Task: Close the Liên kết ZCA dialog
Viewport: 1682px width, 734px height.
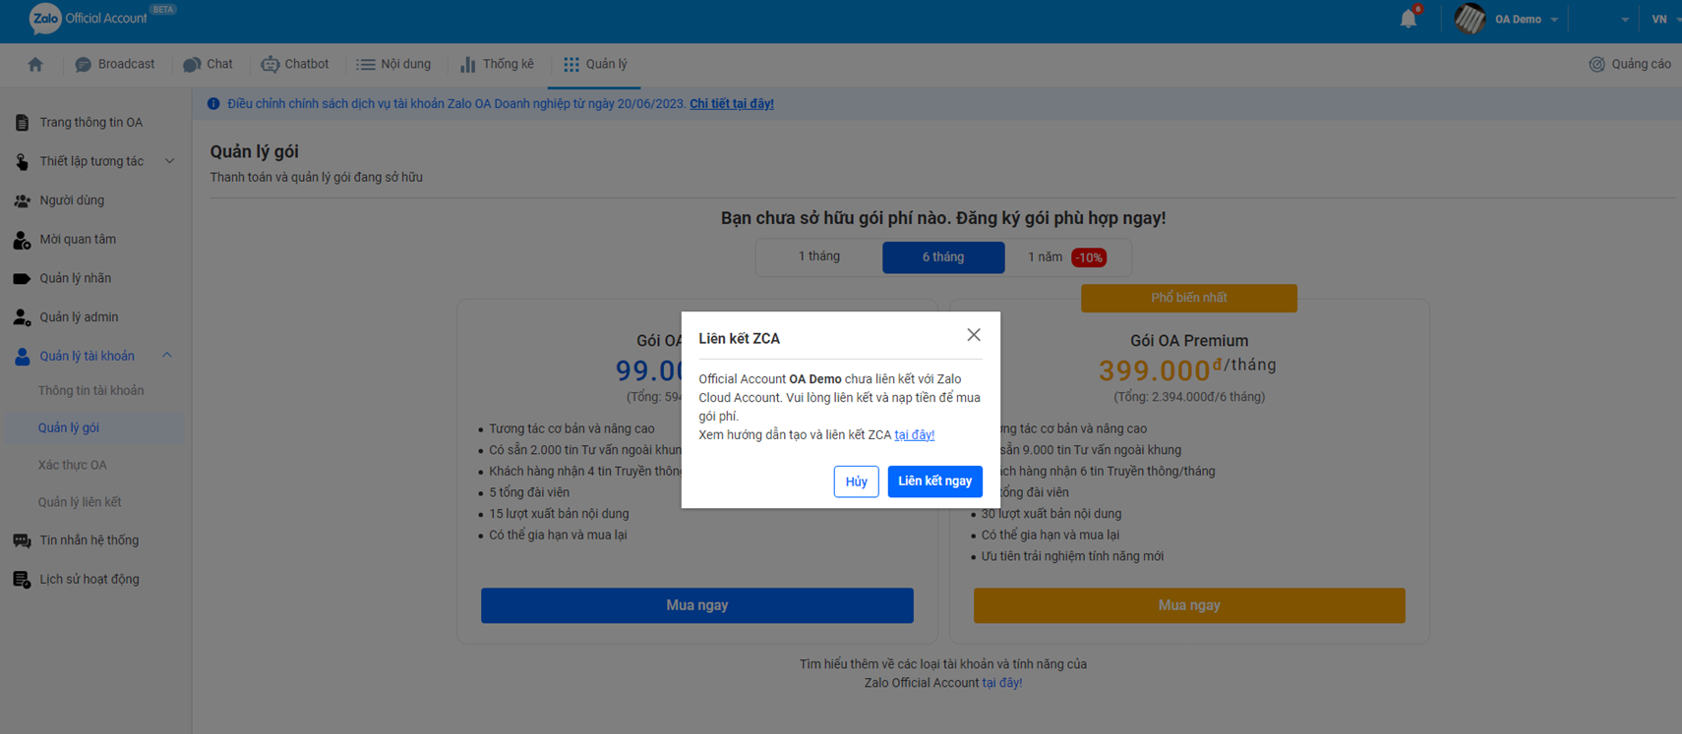Action: coord(974,335)
